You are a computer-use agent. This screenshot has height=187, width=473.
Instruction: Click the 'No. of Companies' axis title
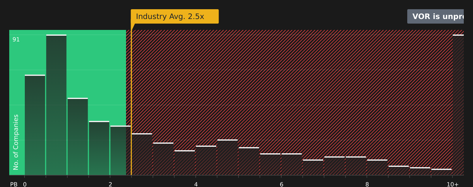[16, 142]
